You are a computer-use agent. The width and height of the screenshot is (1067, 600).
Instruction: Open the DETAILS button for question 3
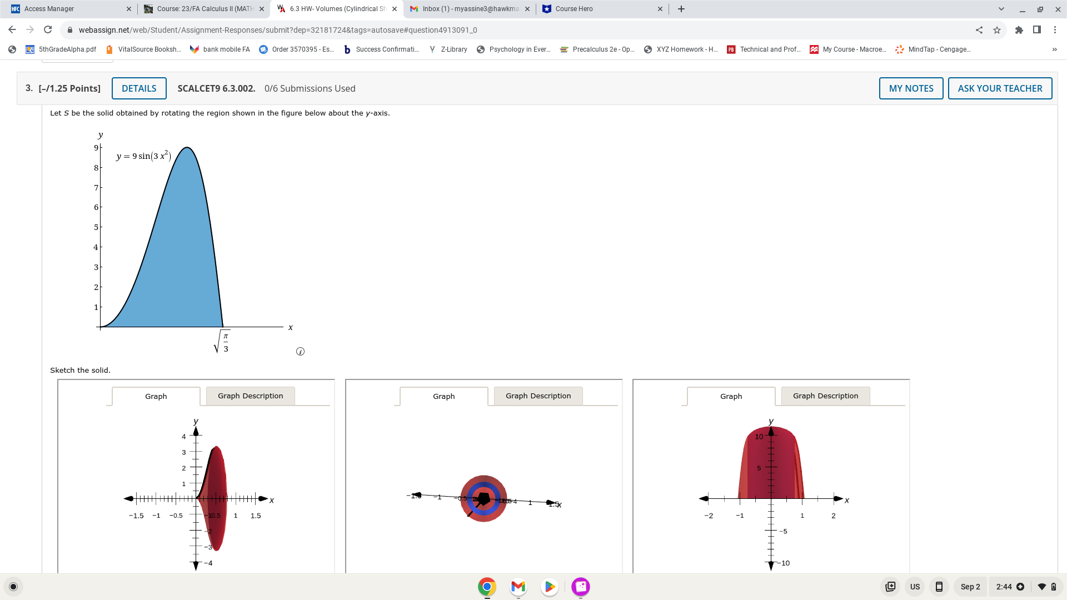click(x=139, y=88)
